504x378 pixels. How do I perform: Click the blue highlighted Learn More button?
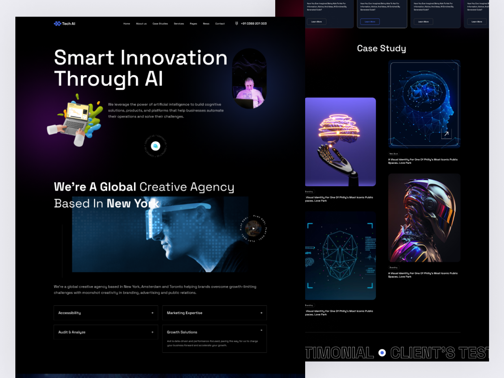click(370, 22)
